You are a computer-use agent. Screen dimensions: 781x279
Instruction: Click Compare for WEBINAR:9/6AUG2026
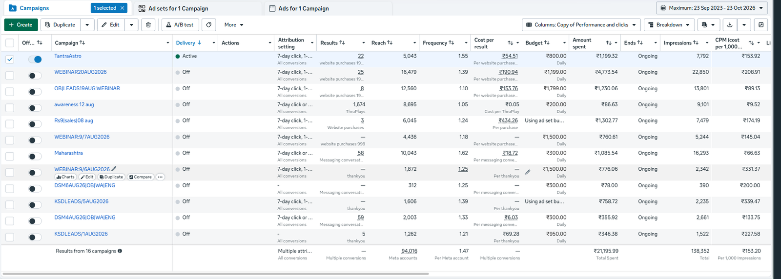coord(141,177)
